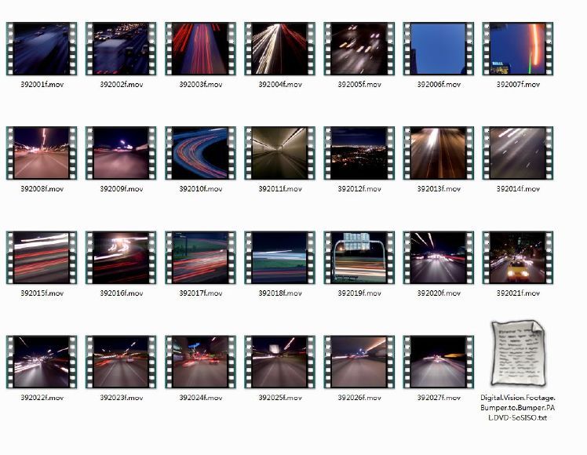Select the 392012f.mov city lights clip
This screenshot has width=587, height=455.
[x=359, y=153]
